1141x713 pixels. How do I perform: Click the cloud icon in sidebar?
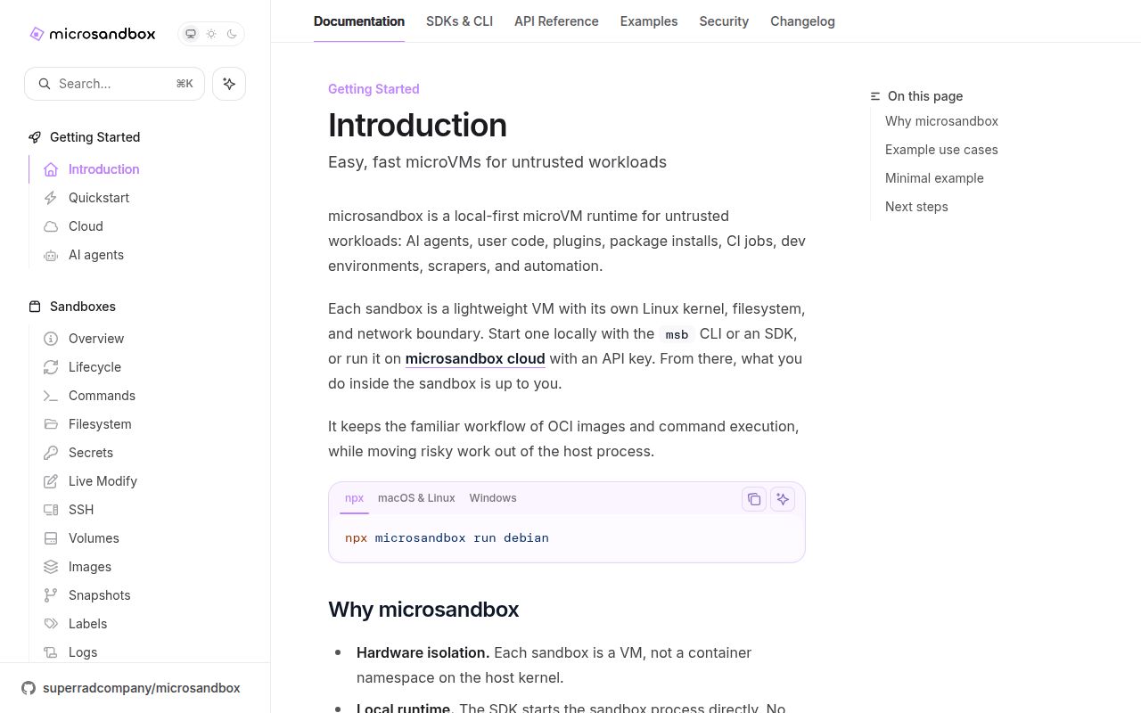[51, 226]
